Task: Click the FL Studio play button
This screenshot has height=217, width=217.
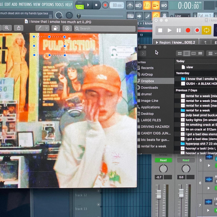Action: click(88, 5)
